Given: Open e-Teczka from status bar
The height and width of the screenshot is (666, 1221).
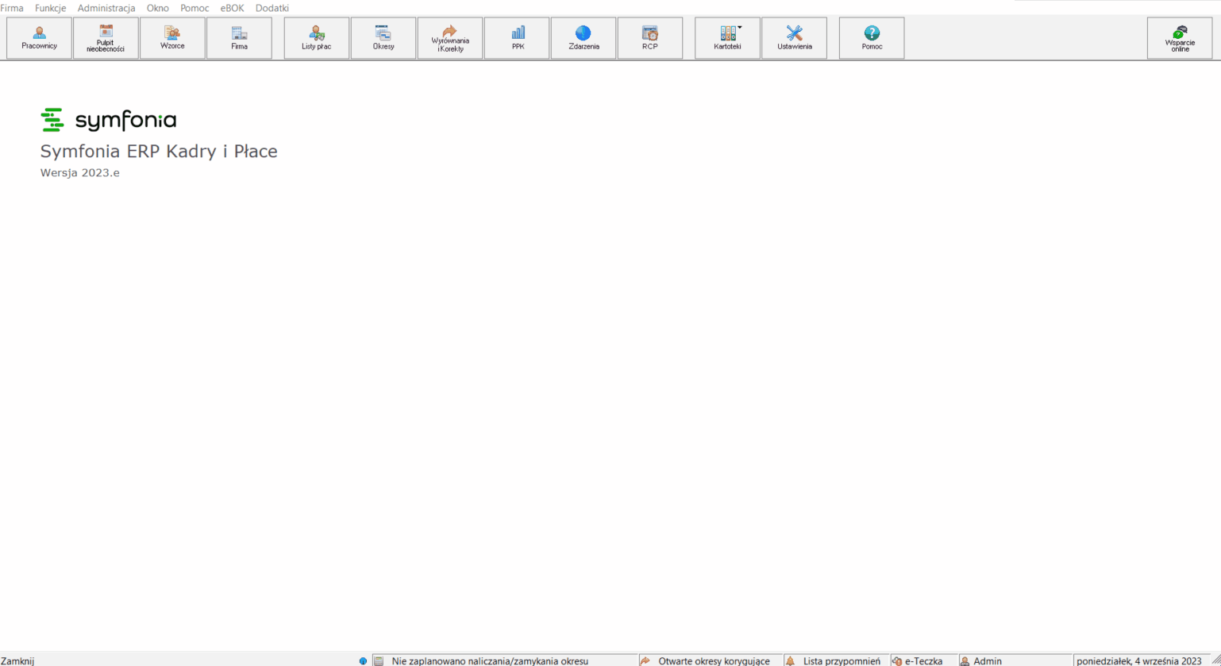Looking at the screenshot, I should 923,660.
